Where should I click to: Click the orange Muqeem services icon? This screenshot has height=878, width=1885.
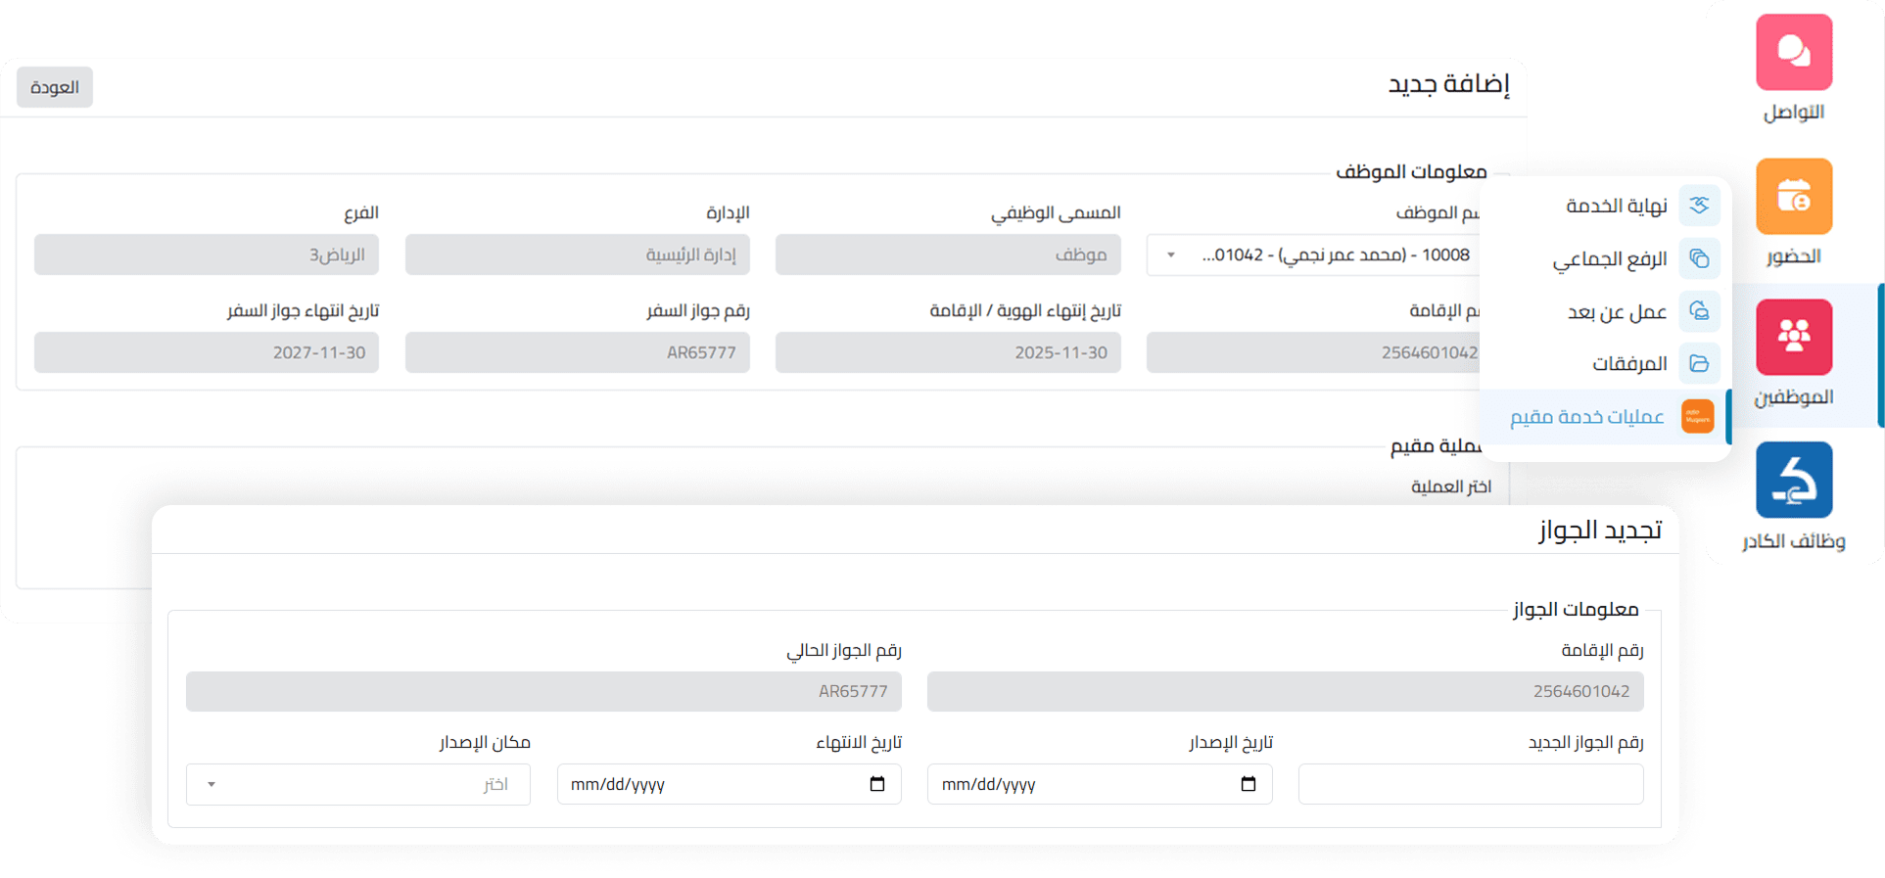(1697, 417)
